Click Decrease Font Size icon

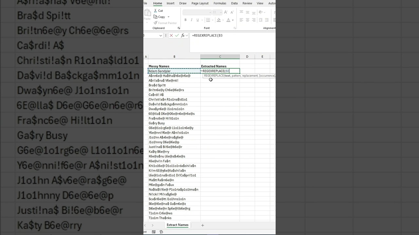(233, 12)
